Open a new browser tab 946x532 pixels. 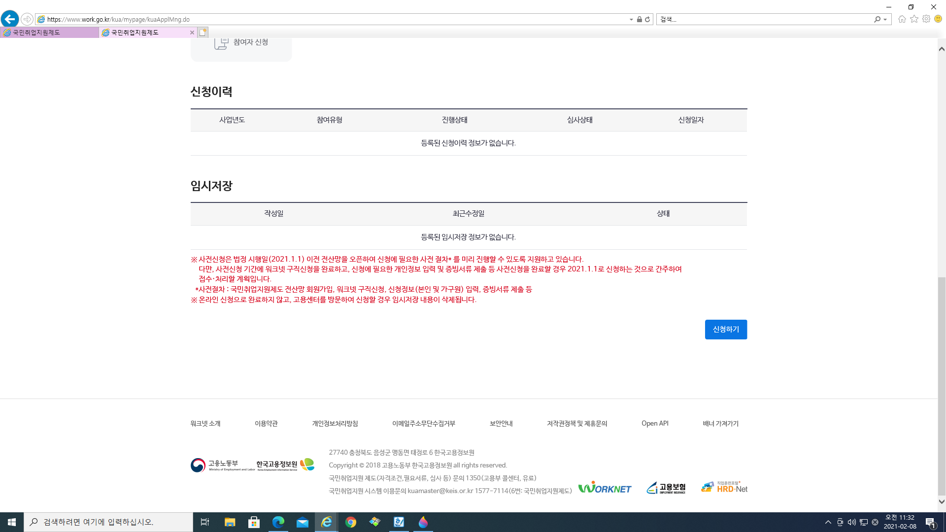203,33
